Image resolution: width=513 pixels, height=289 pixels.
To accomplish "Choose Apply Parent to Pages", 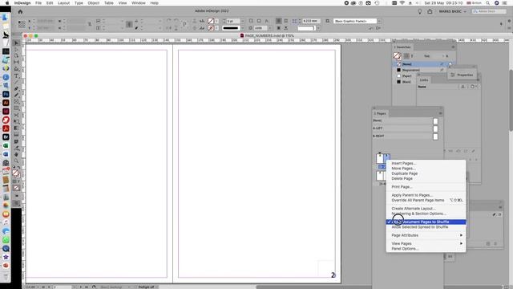I will [x=426, y=195].
